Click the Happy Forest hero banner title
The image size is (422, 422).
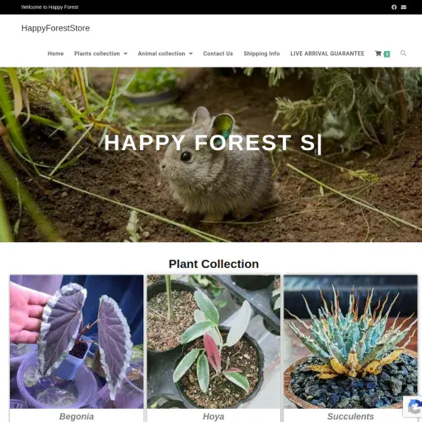click(x=213, y=143)
